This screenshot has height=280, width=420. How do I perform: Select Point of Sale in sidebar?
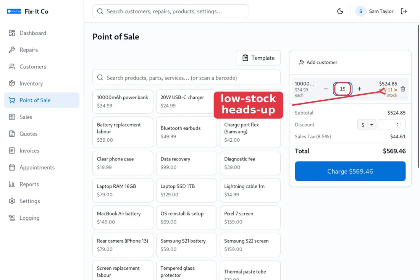tap(42, 100)
